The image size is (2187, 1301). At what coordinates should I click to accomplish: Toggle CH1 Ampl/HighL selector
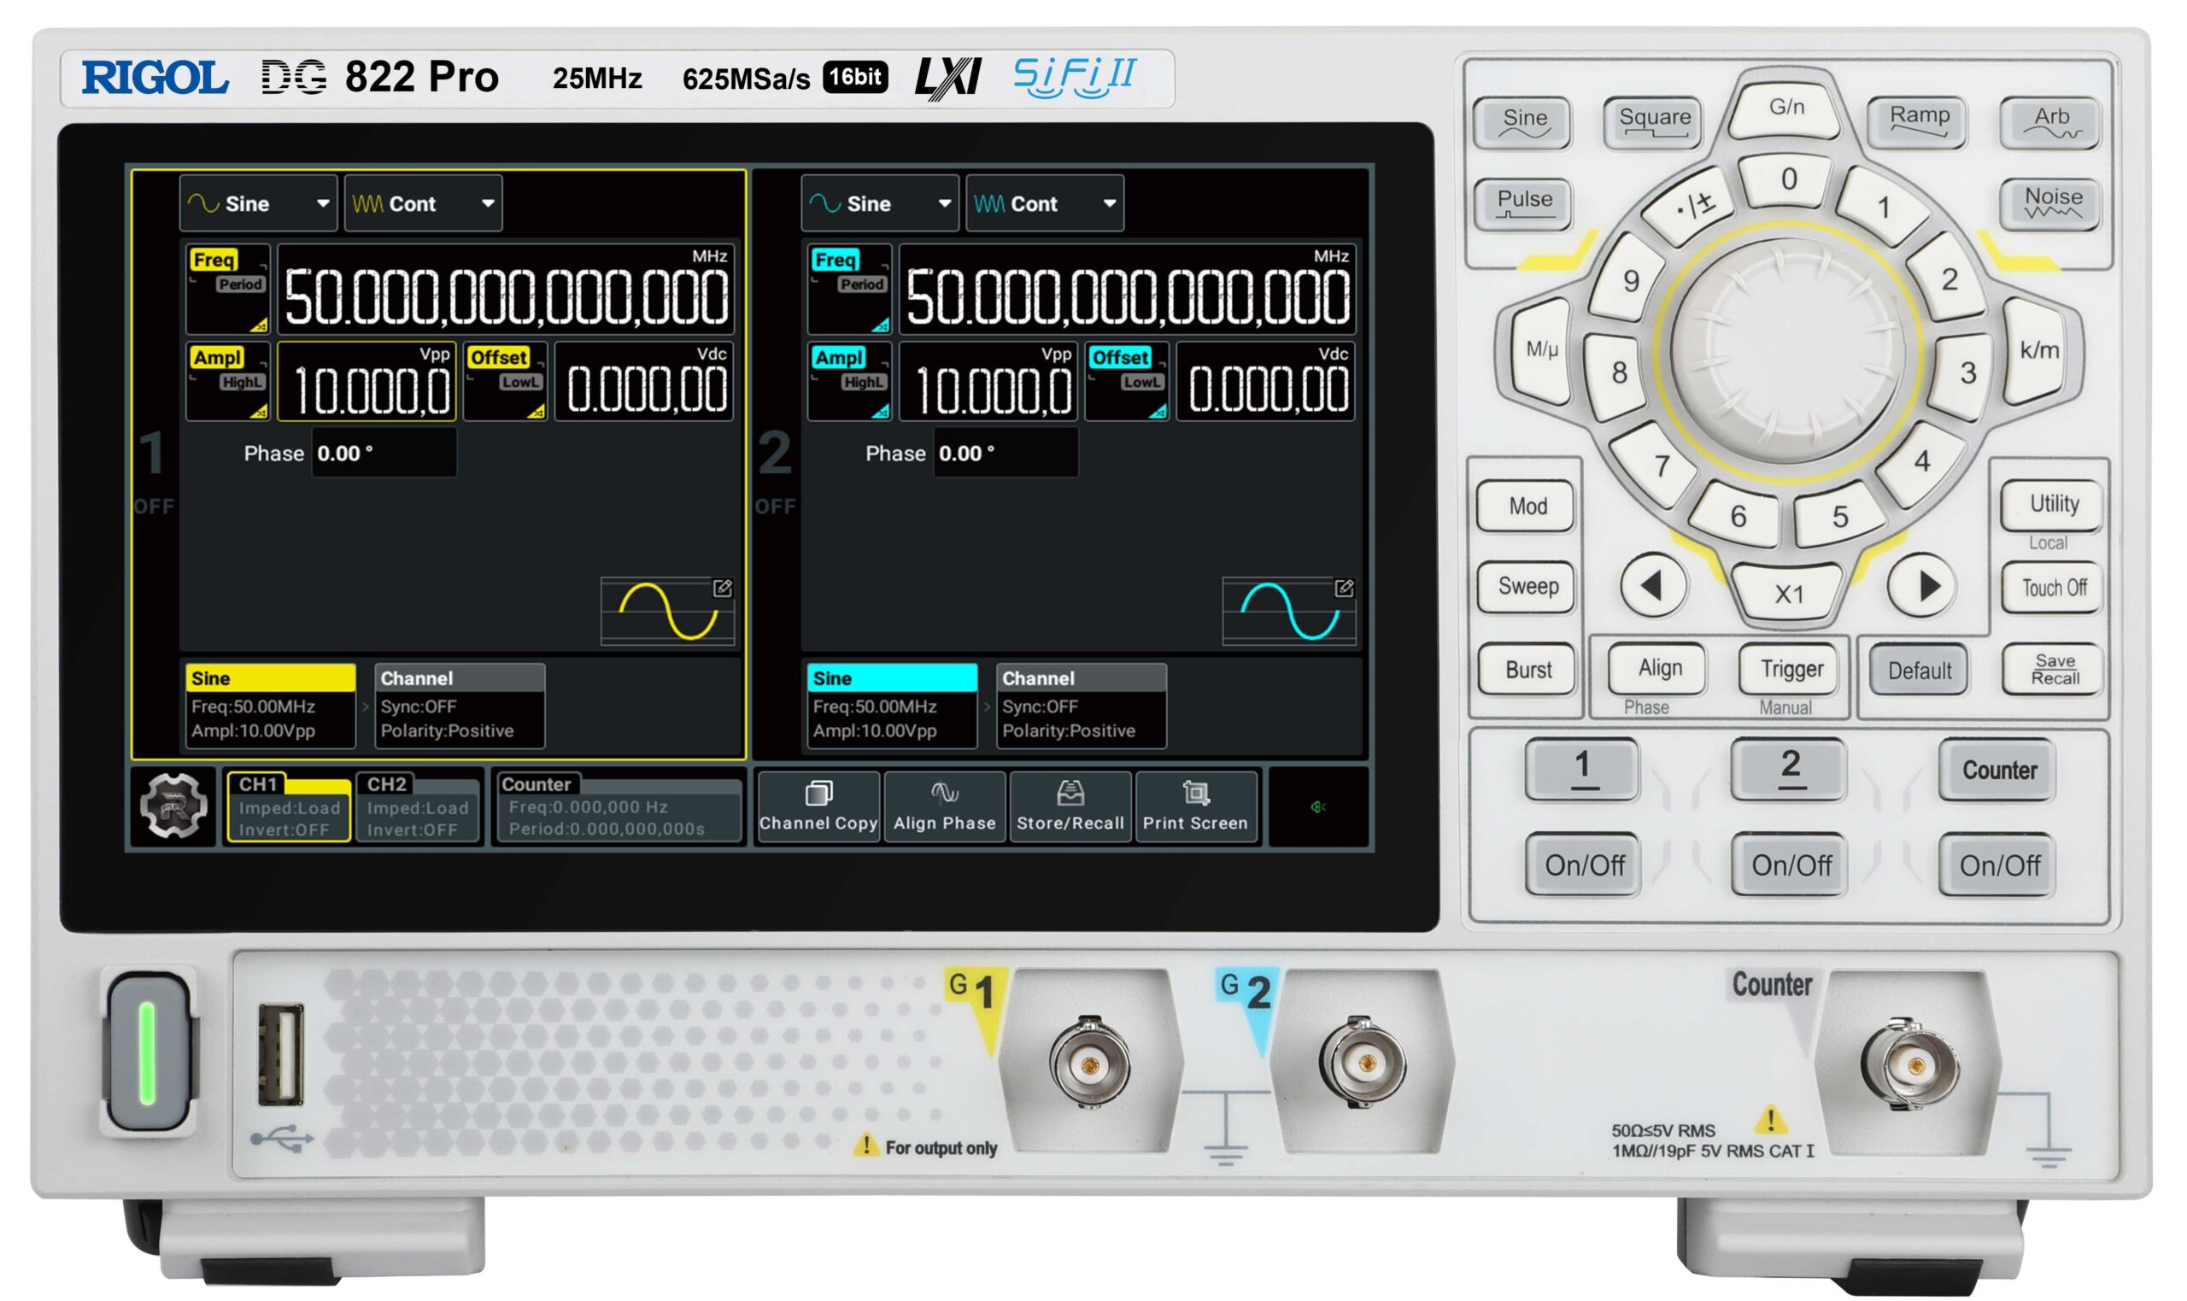[x=227, y=381]
